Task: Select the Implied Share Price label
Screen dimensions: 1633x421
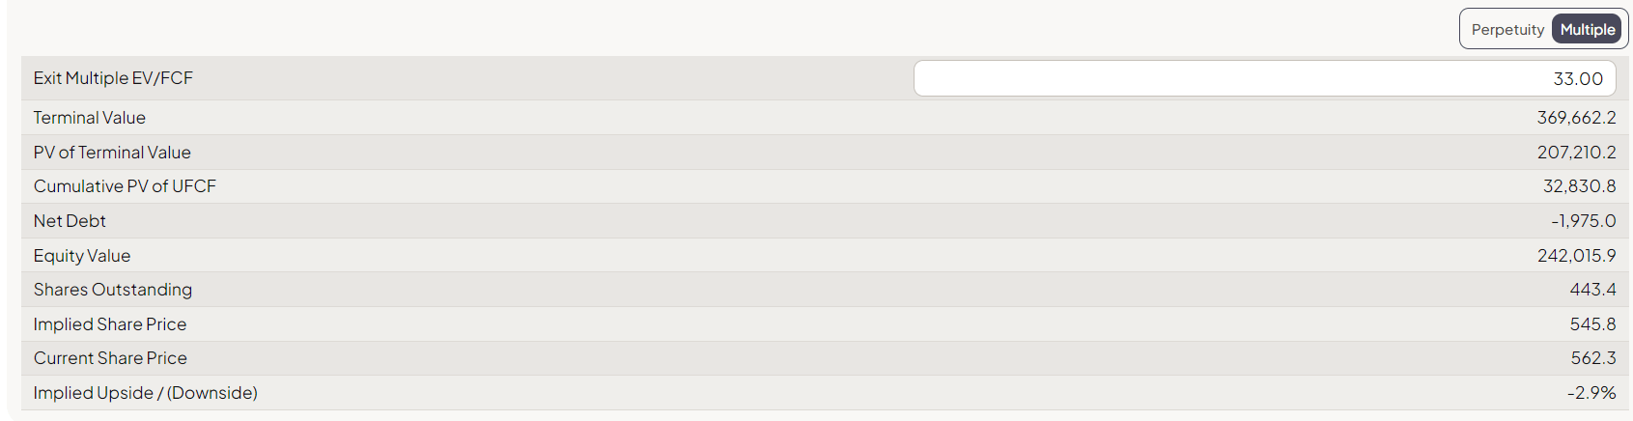Action: tap(110, 324)
